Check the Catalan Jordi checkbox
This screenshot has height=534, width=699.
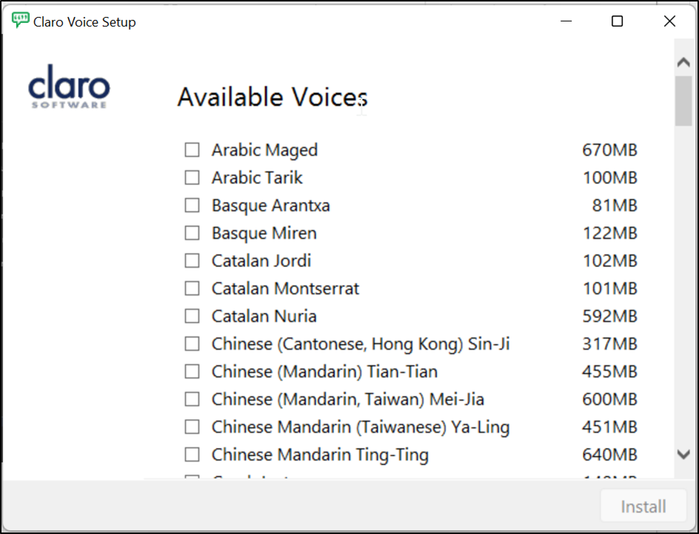(193, 261)
